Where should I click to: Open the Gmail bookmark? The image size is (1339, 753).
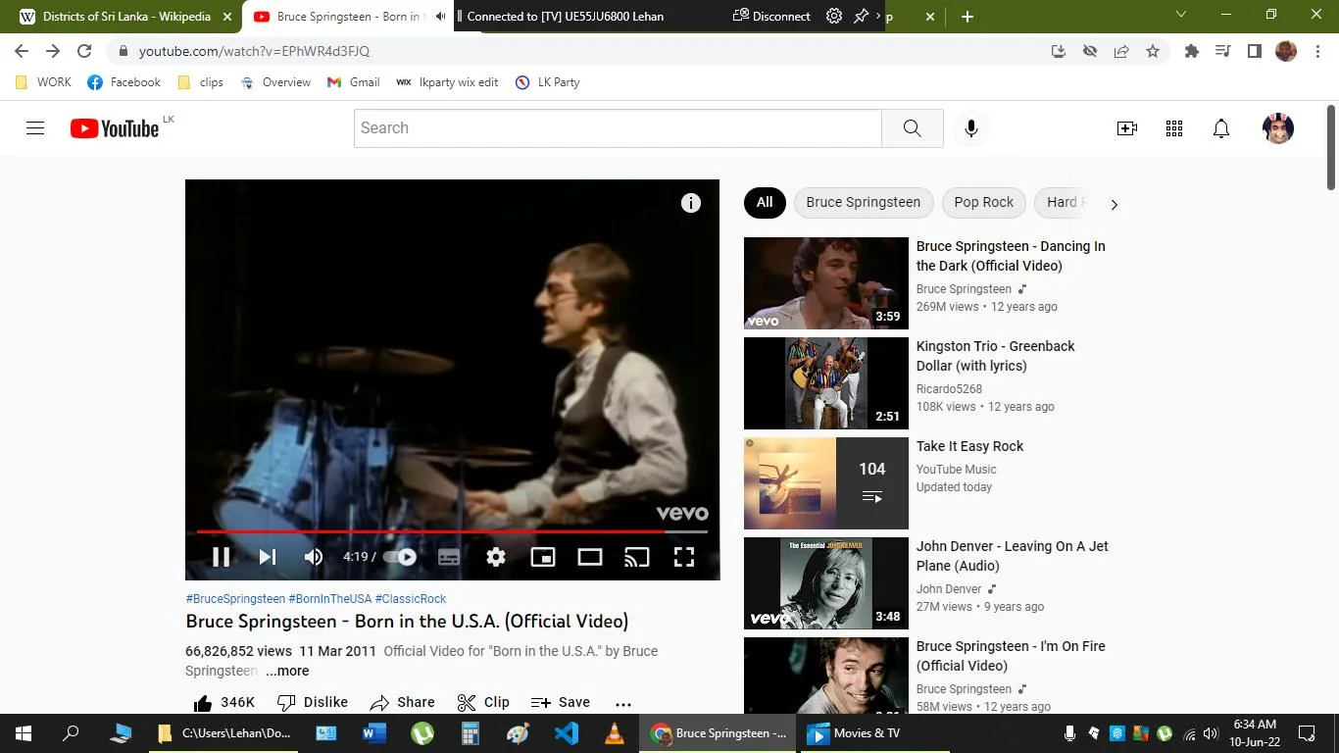point(354,82)
